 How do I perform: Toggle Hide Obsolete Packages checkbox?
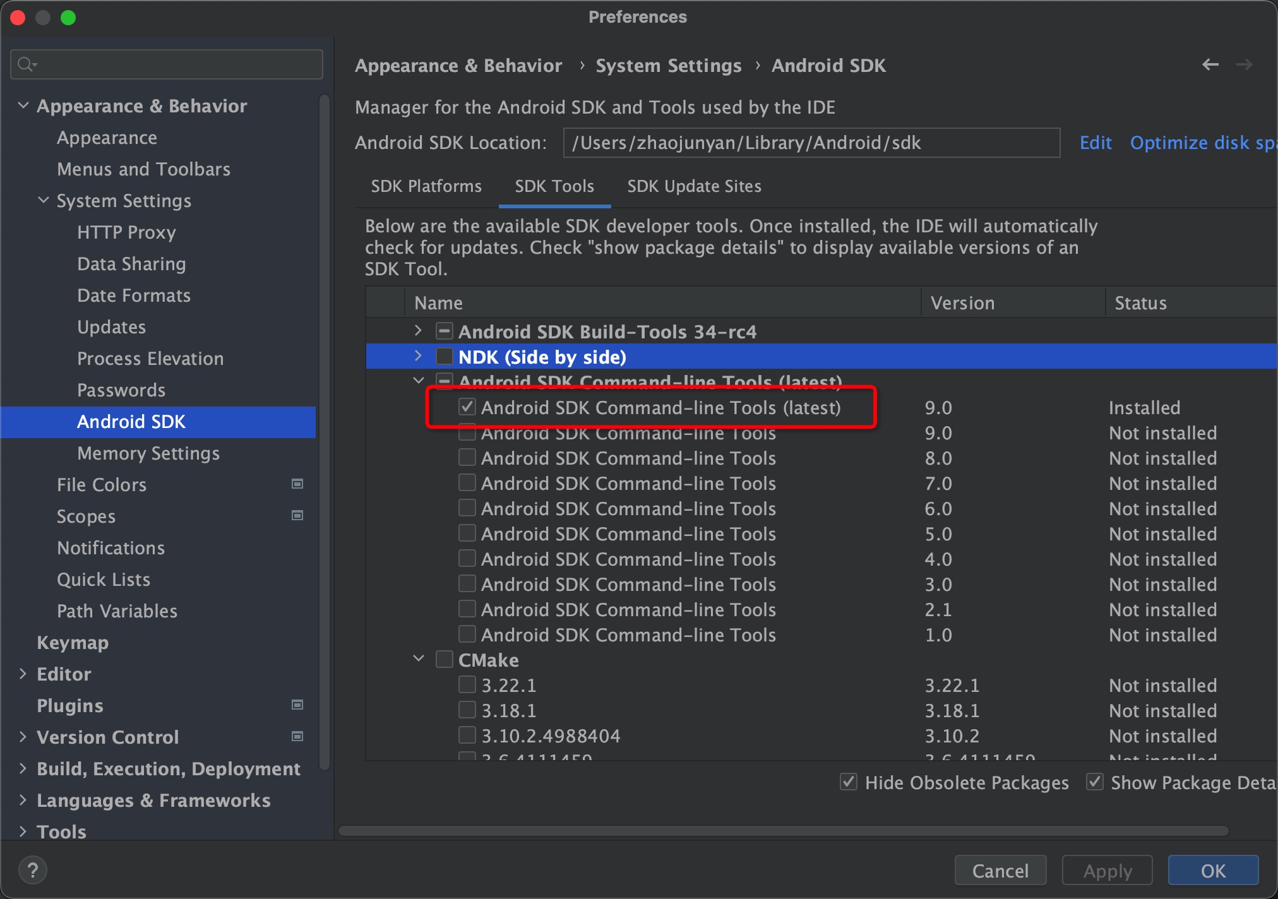tap(849, 782)
